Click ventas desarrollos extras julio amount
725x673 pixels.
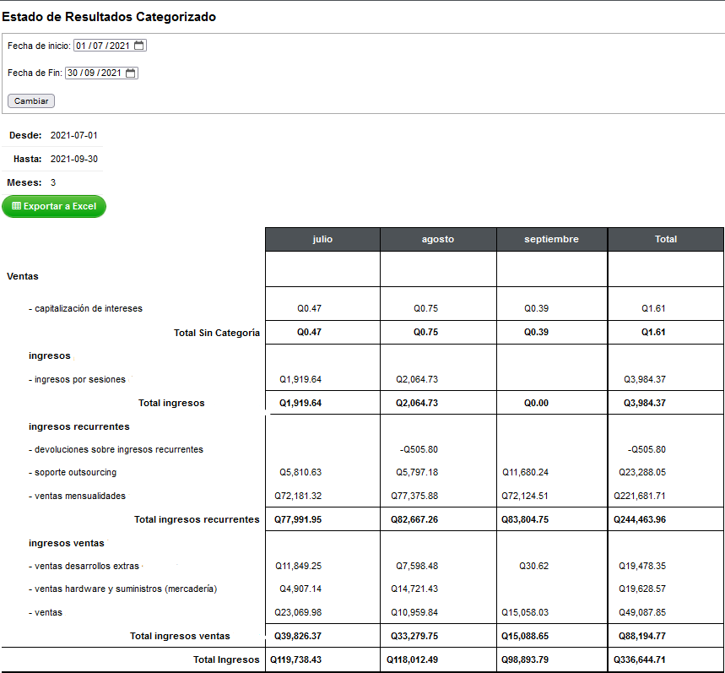[x=298, y=566]
